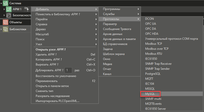
Task: Choose Переименовать
Action: (65, 81)
